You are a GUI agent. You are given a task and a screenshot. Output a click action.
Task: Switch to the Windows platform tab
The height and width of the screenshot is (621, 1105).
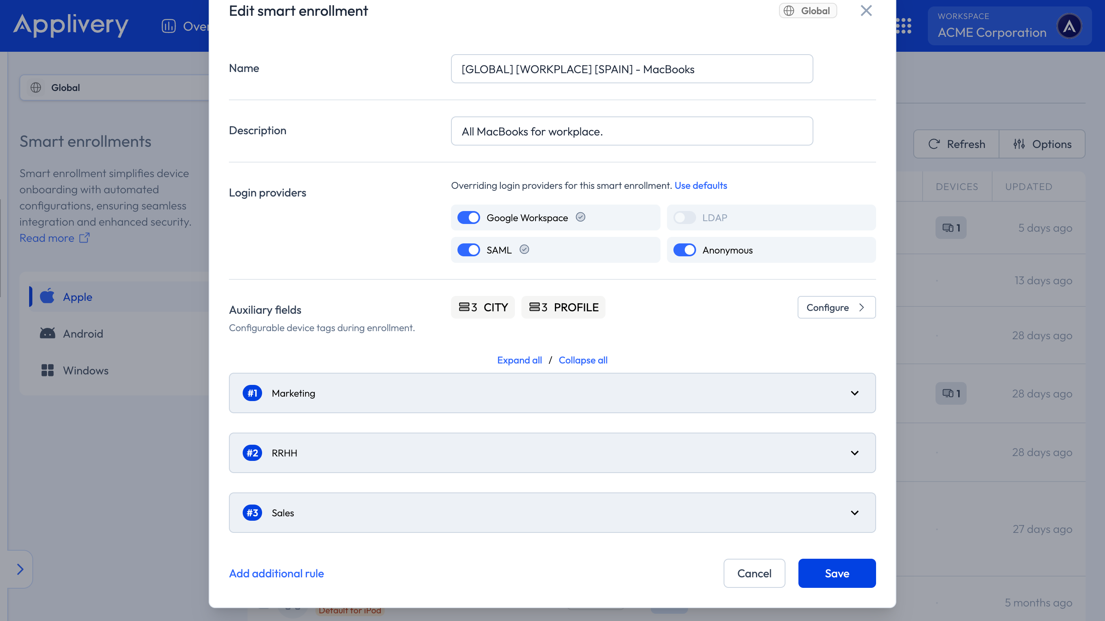[x=85, y=371]
